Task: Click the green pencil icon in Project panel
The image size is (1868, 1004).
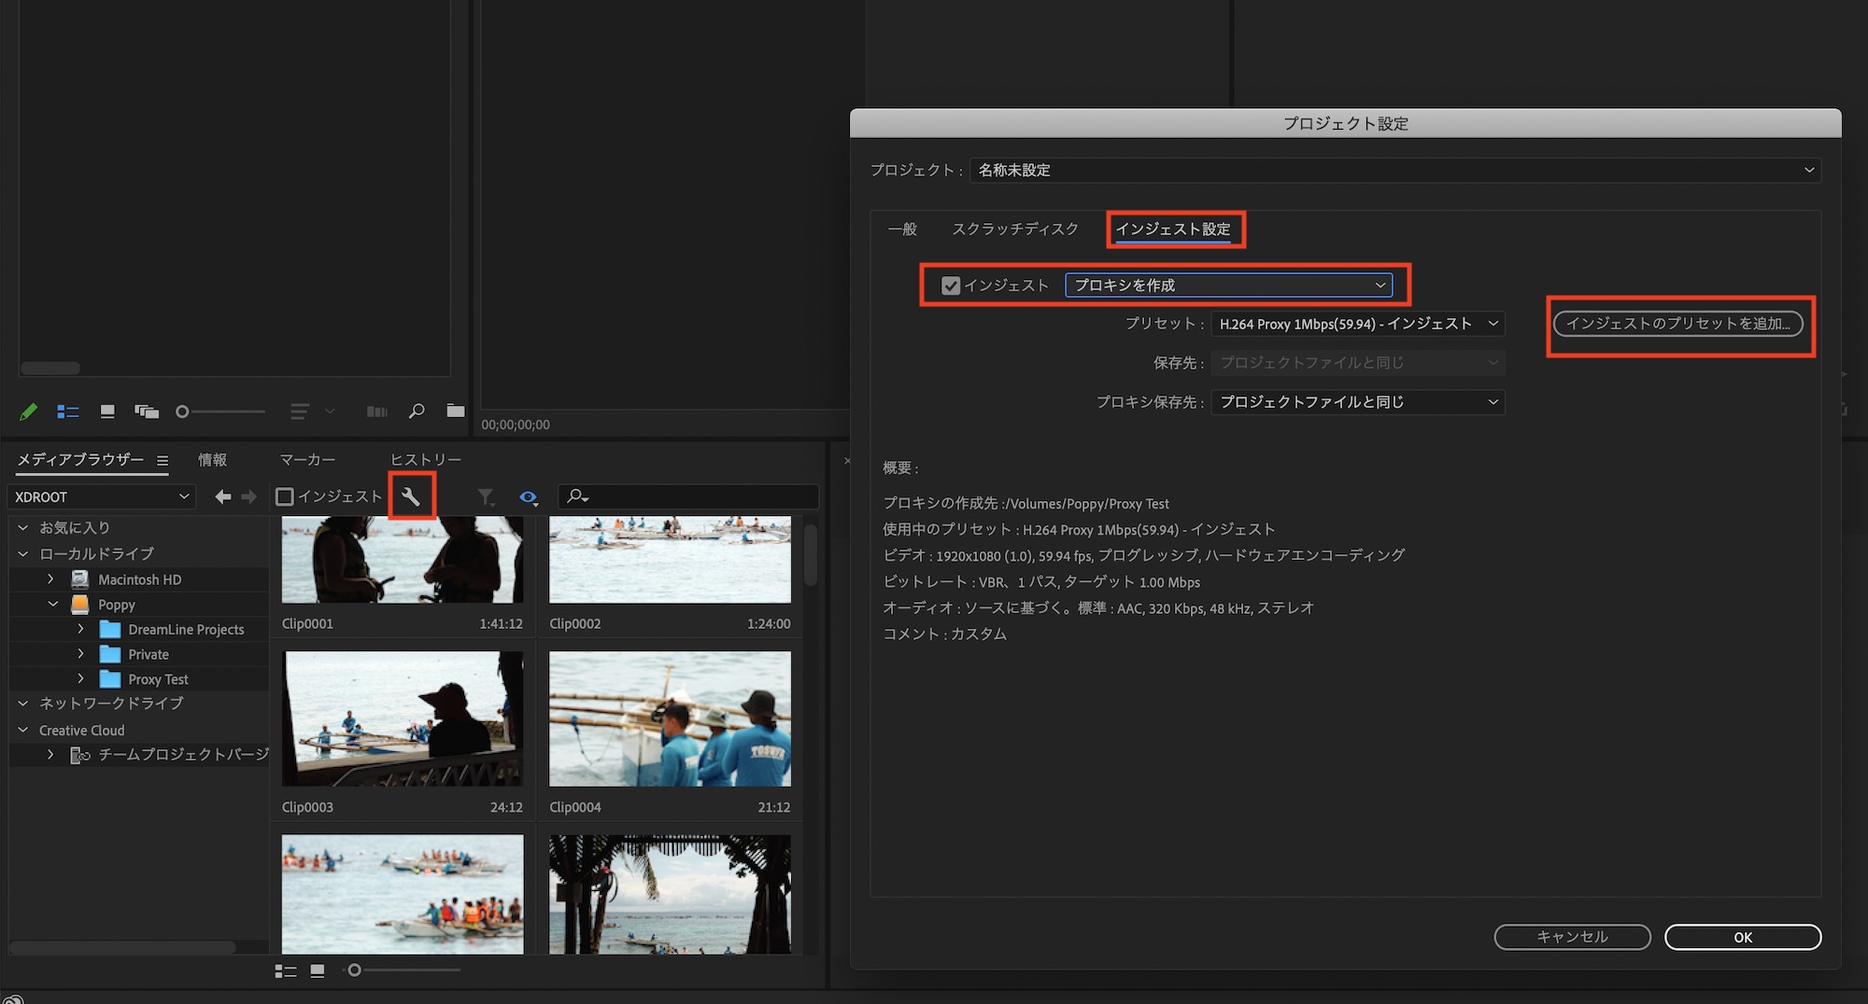Action: tap(29, 411)
